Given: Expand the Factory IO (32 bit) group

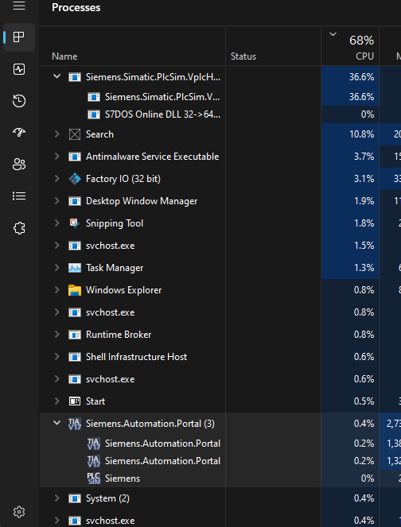Looking at the screenshot, I should [x=56, y=179].
